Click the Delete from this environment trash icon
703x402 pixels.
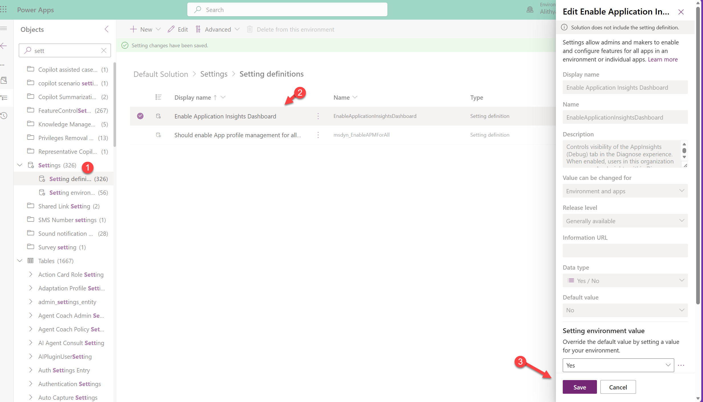pyautogui.click(x=250, y=29)
